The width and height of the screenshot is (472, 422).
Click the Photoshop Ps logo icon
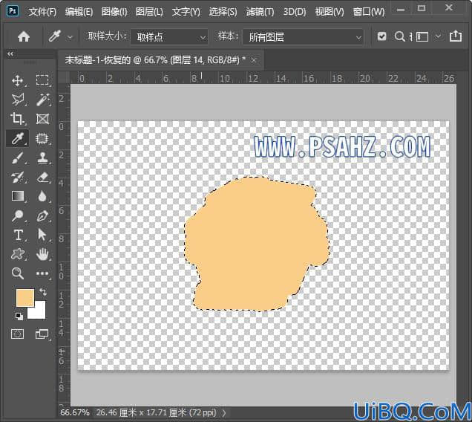pyautogui.click(x=13, y=11)
